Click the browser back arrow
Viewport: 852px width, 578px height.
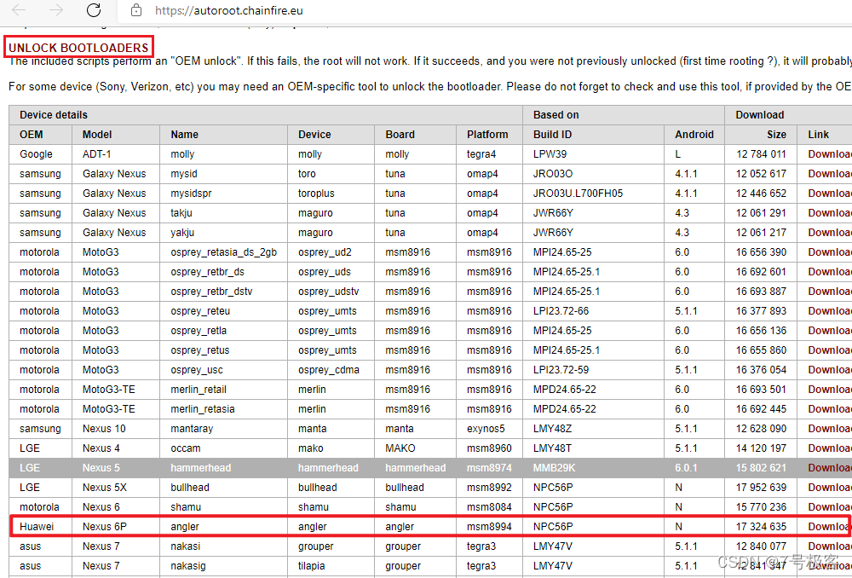coord(19,9)
